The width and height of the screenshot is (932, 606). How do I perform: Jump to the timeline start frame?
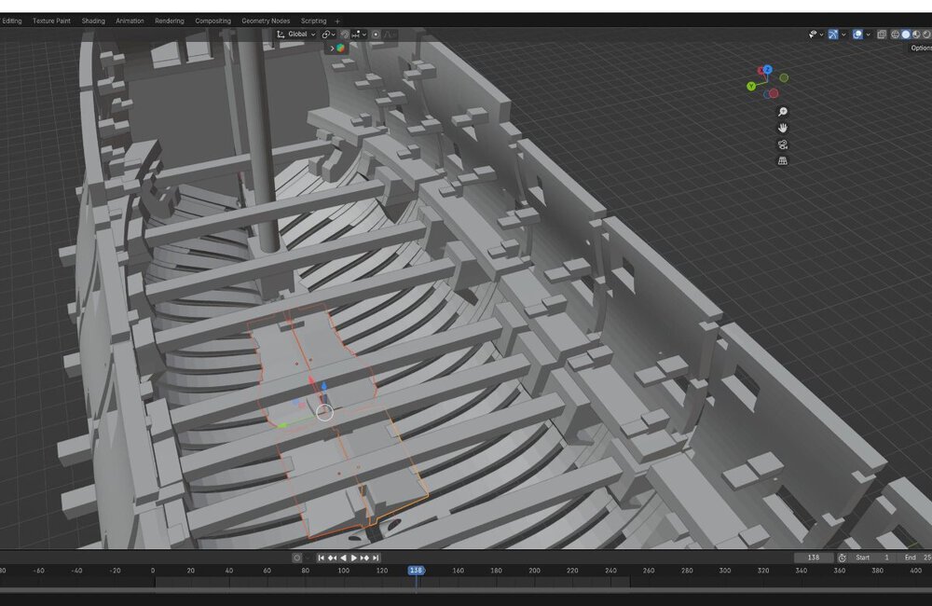click(321, 558)
